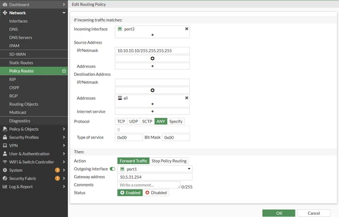Screen dimensions: 339x217
Task: Select SCTP protocol
Action: pyautogui.click(x=147, y=122)
